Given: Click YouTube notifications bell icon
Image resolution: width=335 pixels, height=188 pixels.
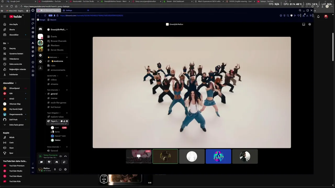Looking at the screenshot, I should 318,16.
